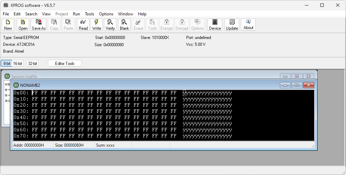The image size is (346, 175).
Task: Expand the Window menu
Action: 126,14
